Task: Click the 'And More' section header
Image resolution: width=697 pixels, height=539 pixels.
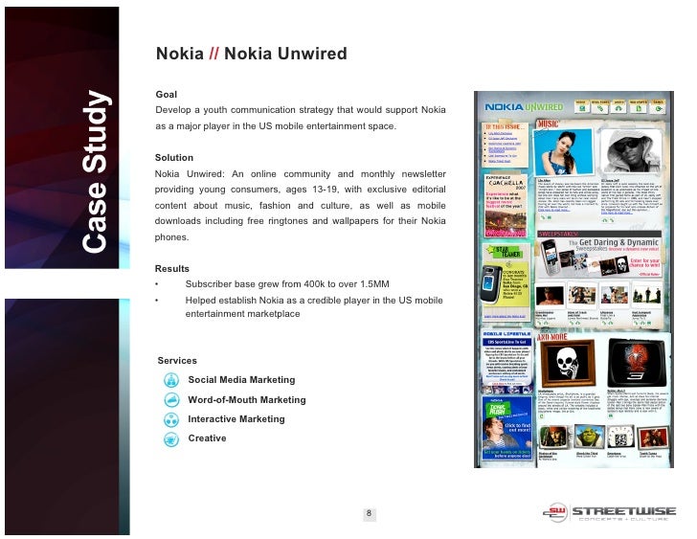Action: point(552,337)
